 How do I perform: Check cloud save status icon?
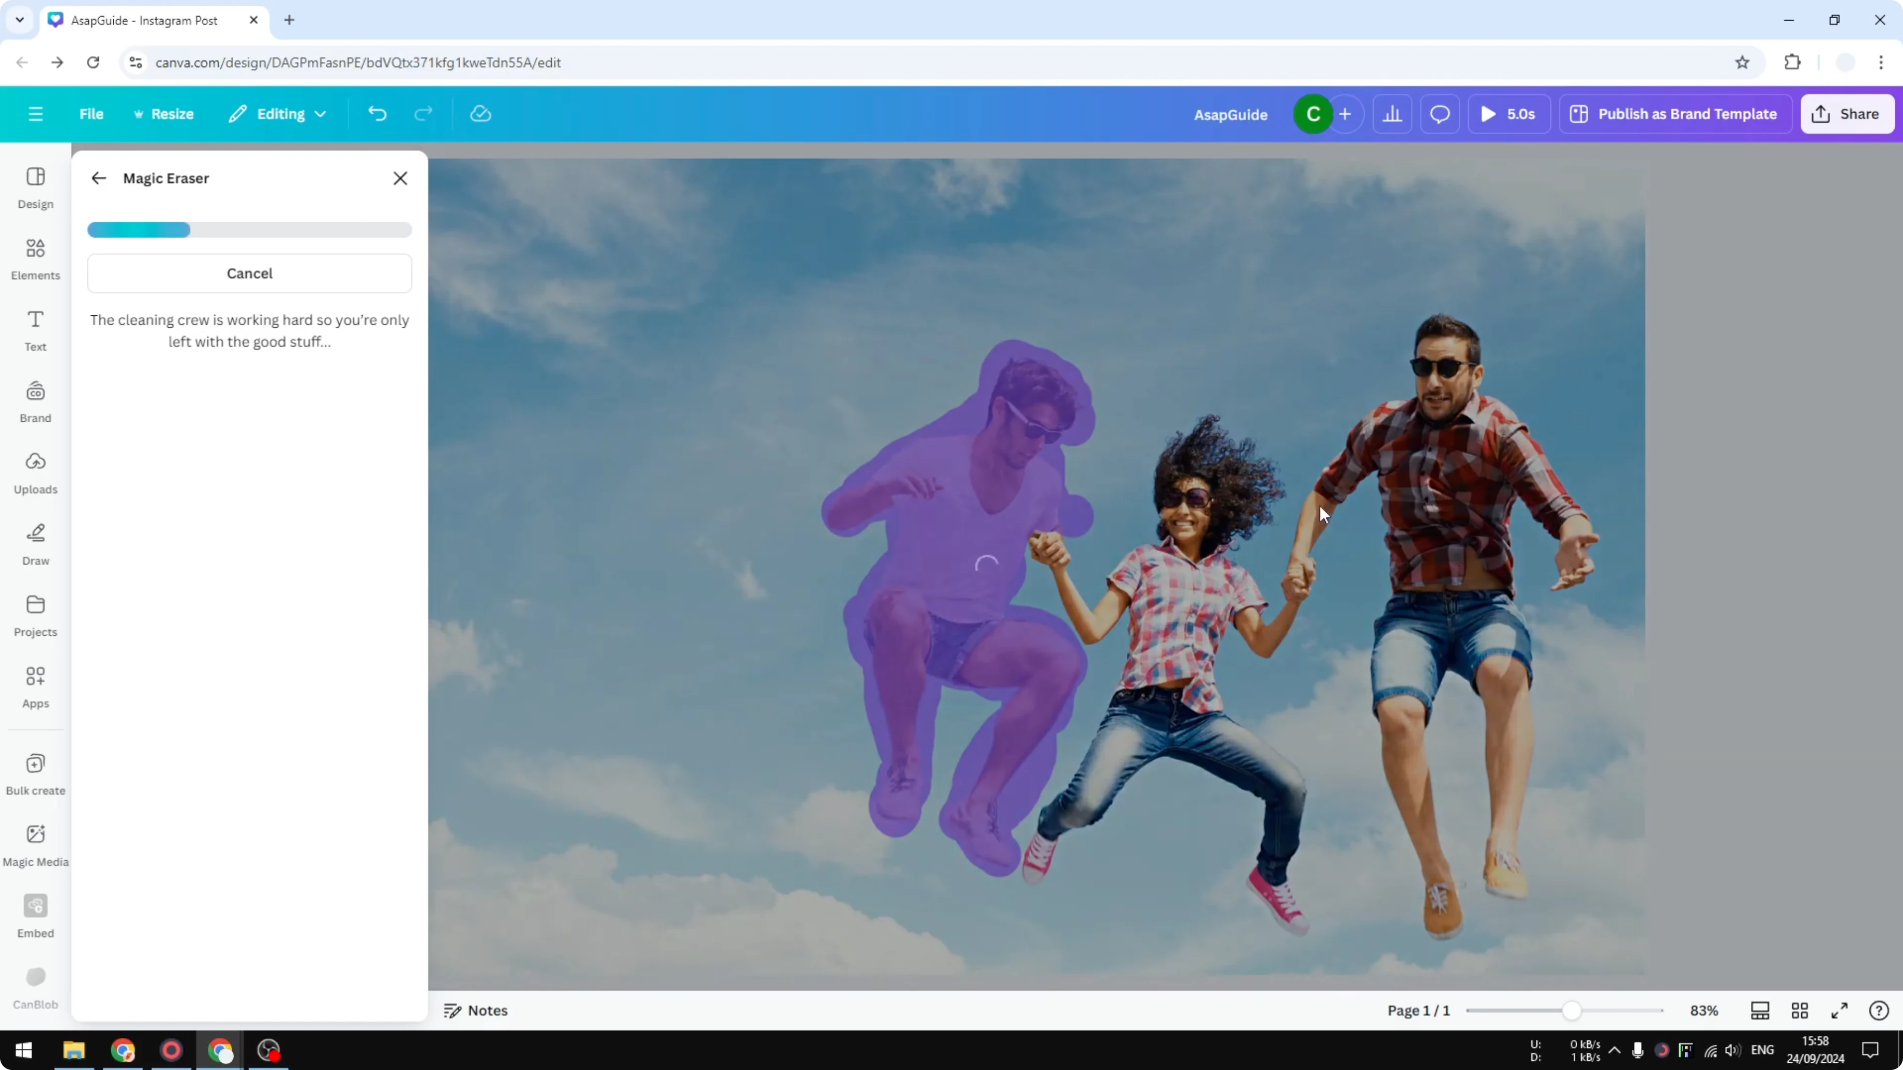pos(481,114)
